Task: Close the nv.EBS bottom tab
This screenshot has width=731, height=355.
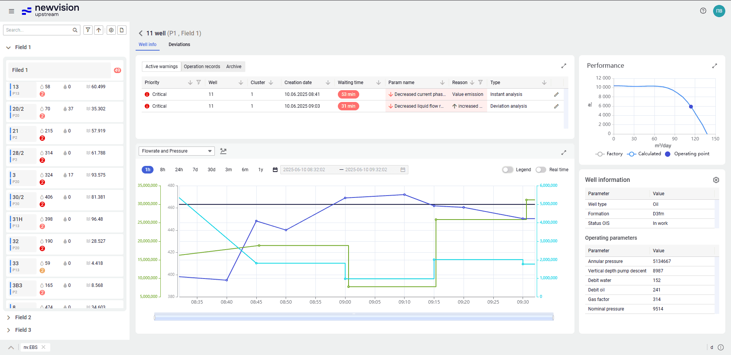Action: tap(43, 347)
